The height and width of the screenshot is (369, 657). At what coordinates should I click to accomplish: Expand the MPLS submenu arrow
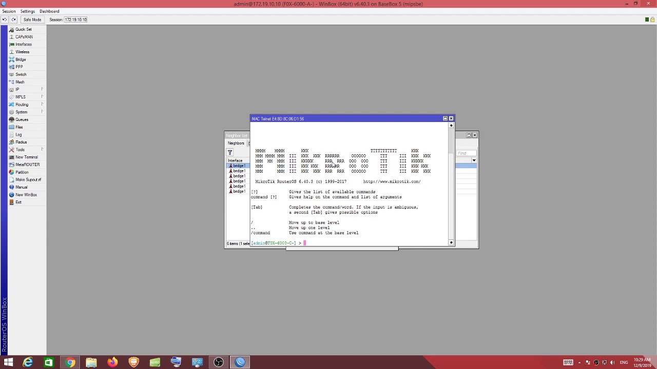point(42,97)
